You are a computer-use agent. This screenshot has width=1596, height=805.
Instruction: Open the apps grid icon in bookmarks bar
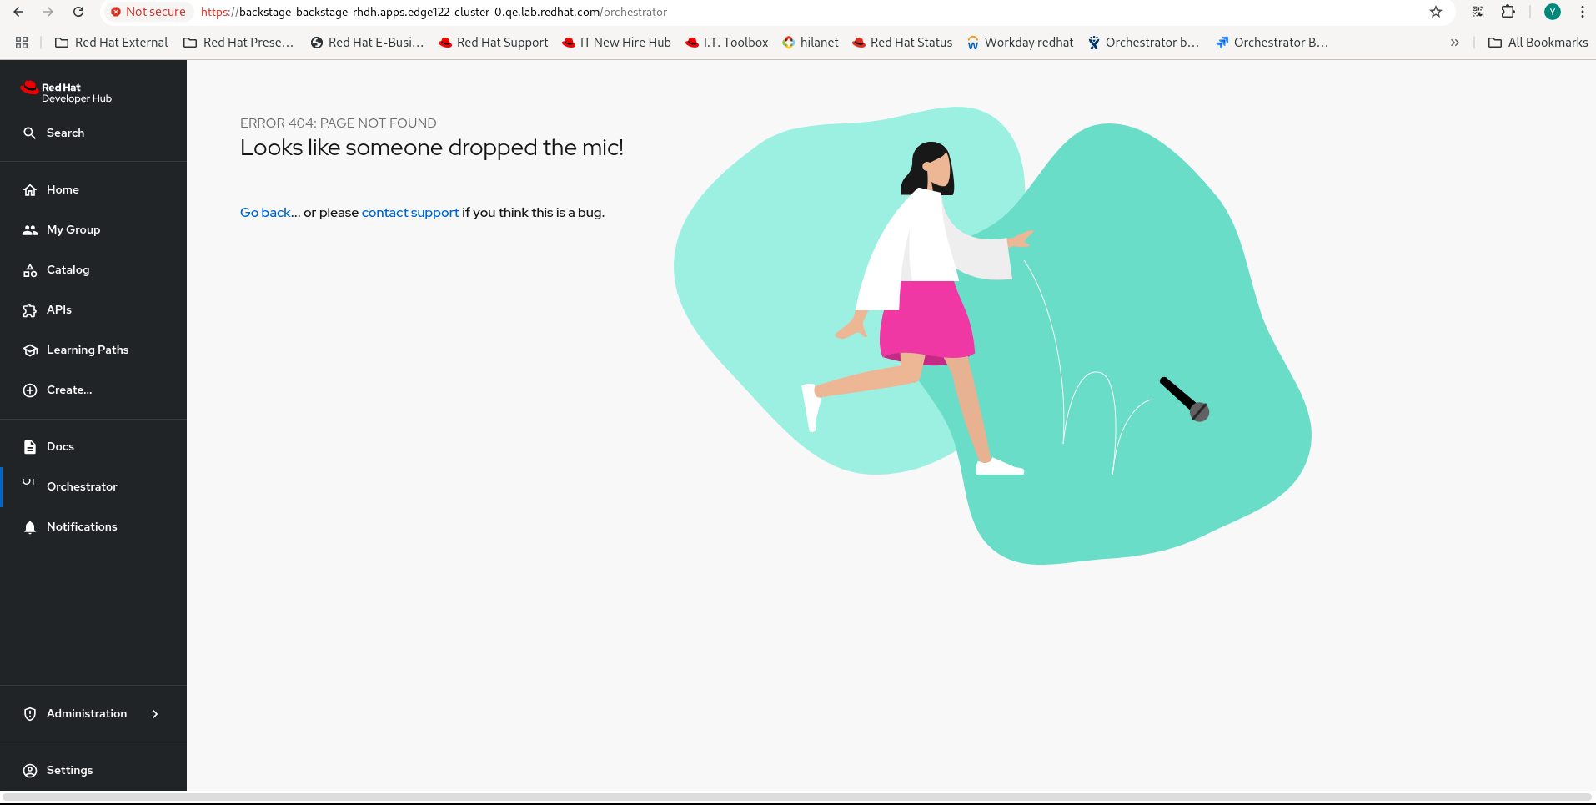(22, 43)
